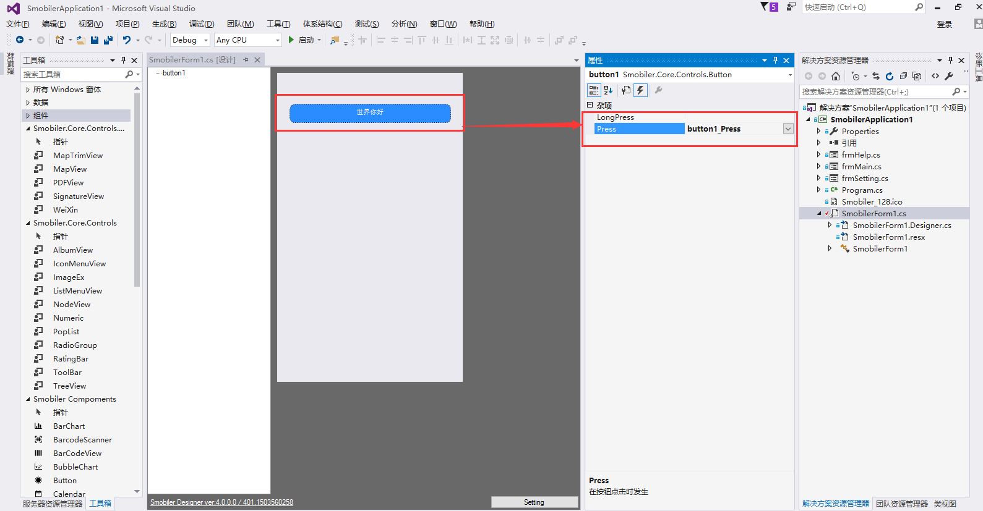The height and width of the screenshot is (511, 983).
Task: Click the 世界你好 button on the form
Action: pos(370,112)
